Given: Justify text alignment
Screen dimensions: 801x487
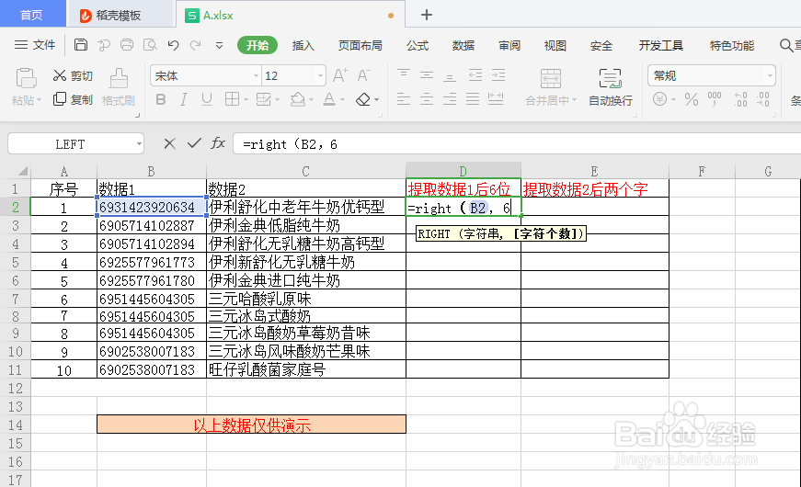Looking at the screenshot, I should 473,98.
